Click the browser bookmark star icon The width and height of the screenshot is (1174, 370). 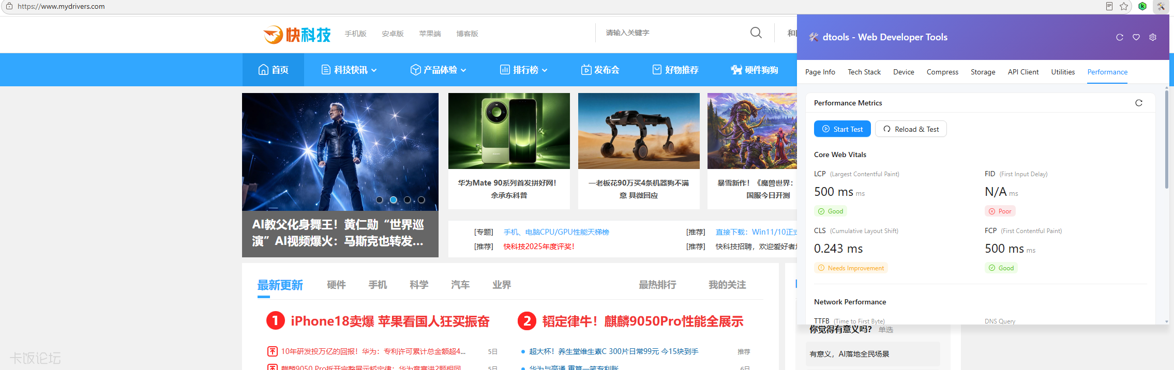(1124, 6)
